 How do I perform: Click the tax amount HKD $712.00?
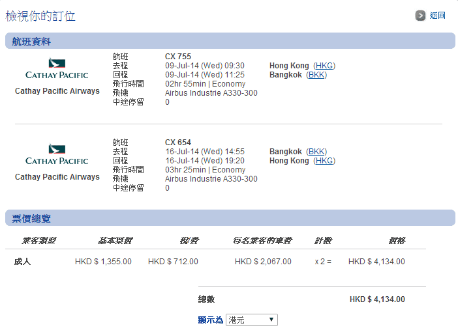[173, 262]
